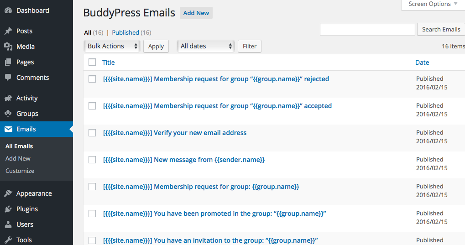
Task: Open the Activity menu item
Action: point(27,98)
